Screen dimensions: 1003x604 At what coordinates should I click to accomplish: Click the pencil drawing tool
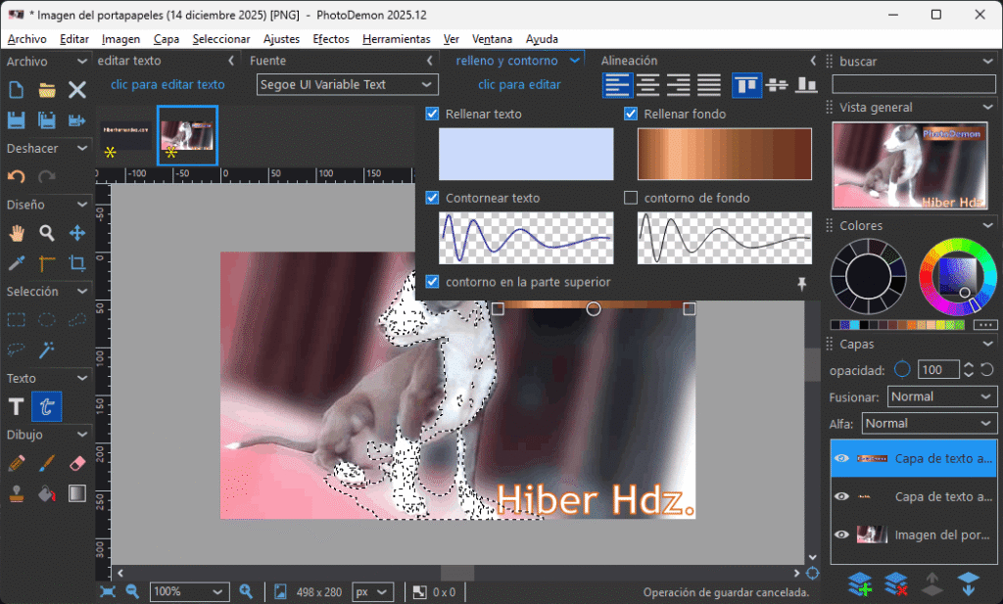(x=17, y=463)
